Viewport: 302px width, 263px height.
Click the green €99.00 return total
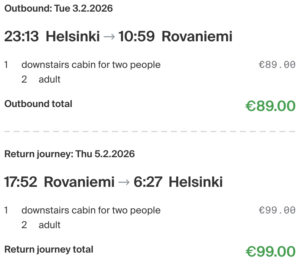point(270,252)
